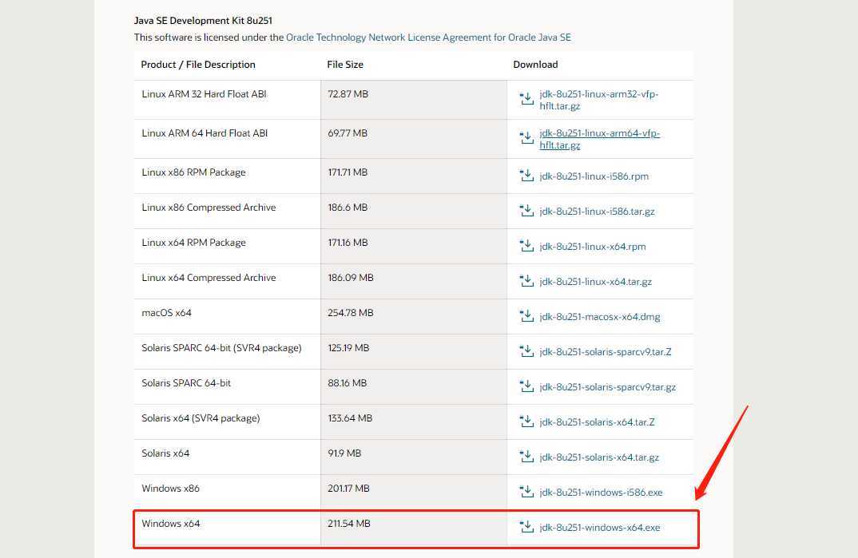
Task: Click download icon beside jdk-8u251-windows-x64.exe
Action: tap(526, 527)
